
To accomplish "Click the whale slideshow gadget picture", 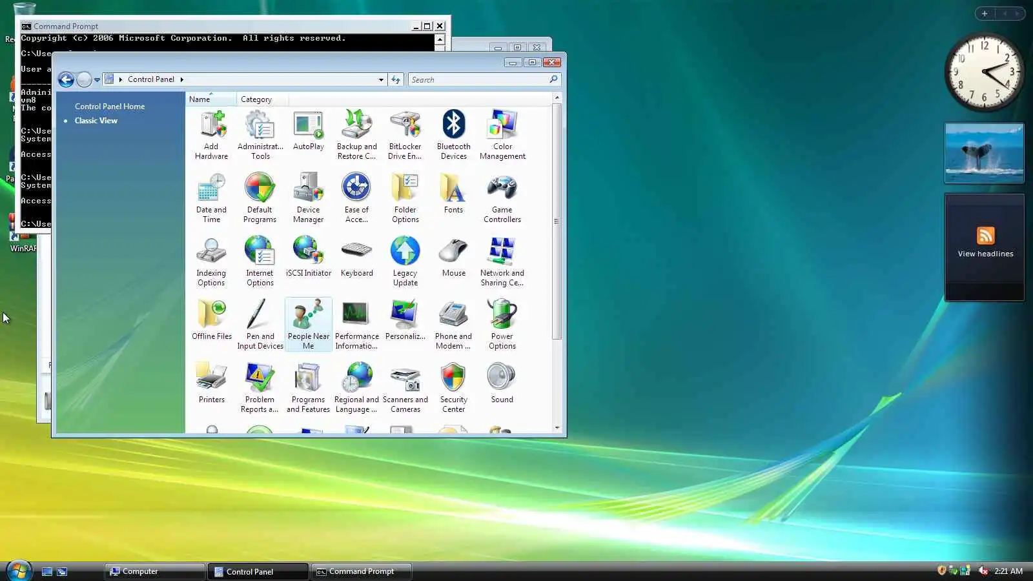I will click(985, 154).
